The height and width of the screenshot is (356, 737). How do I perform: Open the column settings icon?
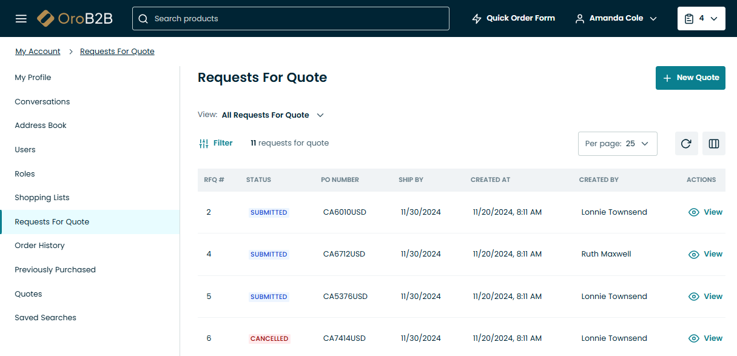click(714, 144)
